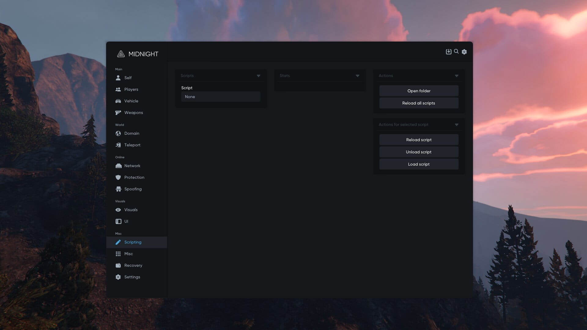Click the Domain globe icon
587x330 pixels.
tap(118, 133)
